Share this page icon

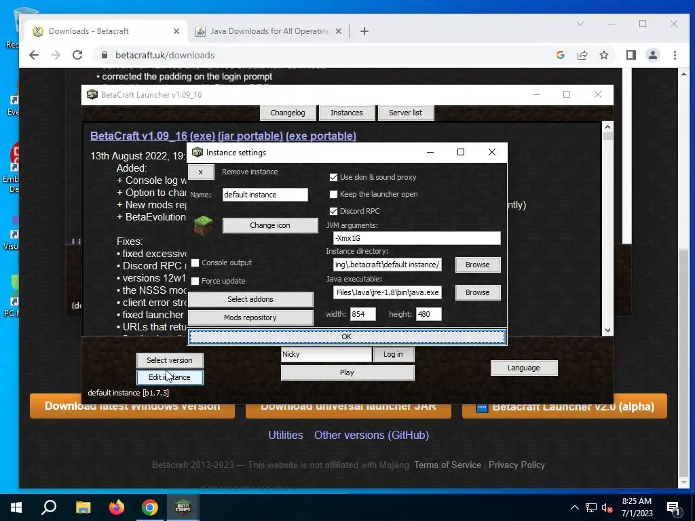pos(582,55)
